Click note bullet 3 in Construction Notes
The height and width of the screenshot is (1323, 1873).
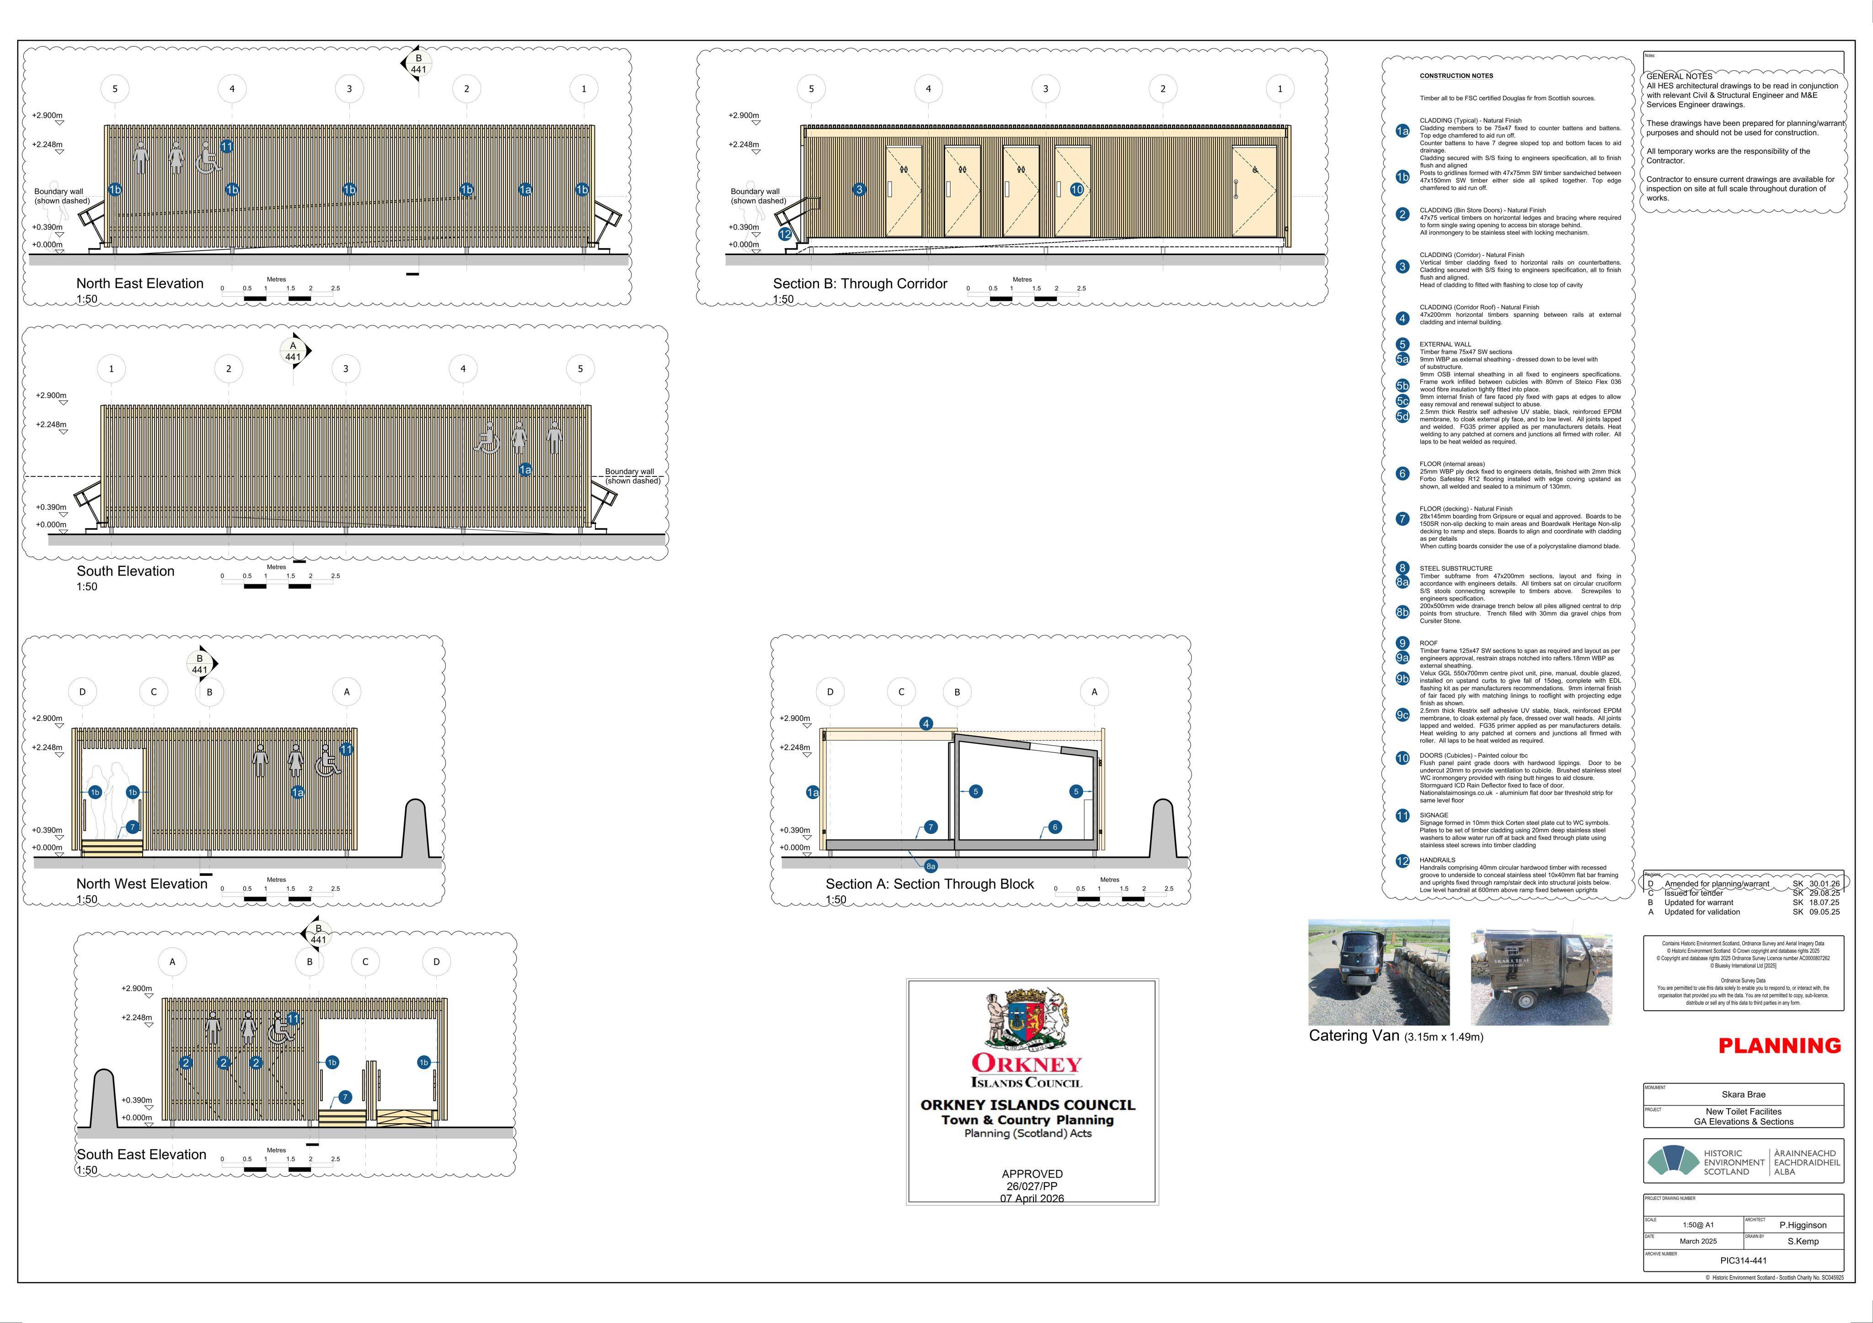pyautogui.click(x=1402, y=266)
